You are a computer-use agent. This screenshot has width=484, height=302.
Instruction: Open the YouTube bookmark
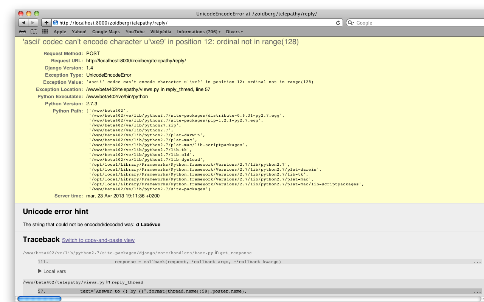(135, 32)
